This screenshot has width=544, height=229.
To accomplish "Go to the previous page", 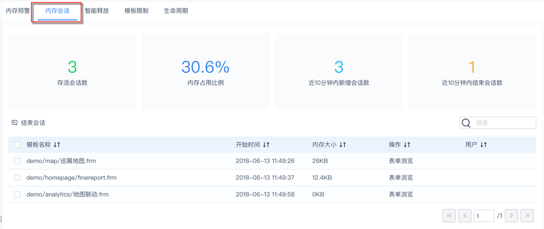I will [x=464, y=216].
